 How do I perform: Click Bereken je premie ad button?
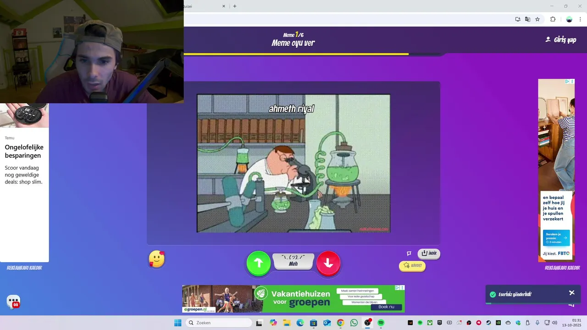pyautogui.click(x=556, y=237)
